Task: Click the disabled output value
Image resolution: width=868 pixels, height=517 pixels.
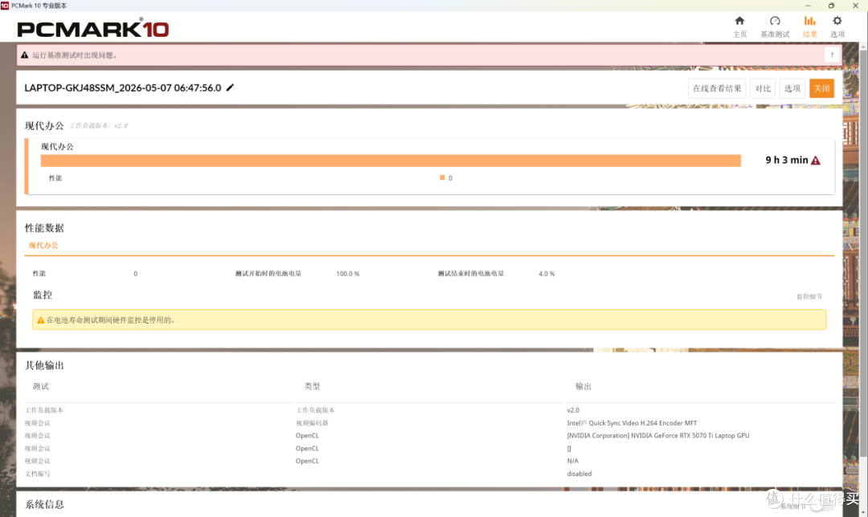Action: pyautogui.click(x=579, y=474)
